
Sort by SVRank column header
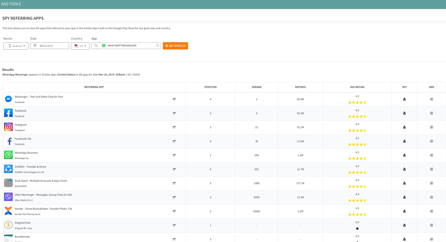pos(256,87)
